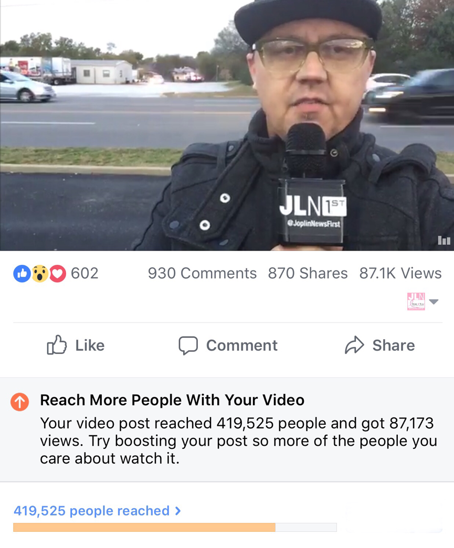Click the audio bars icon on video
The width and height of the screenshot is (454, 548).
click(x=444, y=240)
